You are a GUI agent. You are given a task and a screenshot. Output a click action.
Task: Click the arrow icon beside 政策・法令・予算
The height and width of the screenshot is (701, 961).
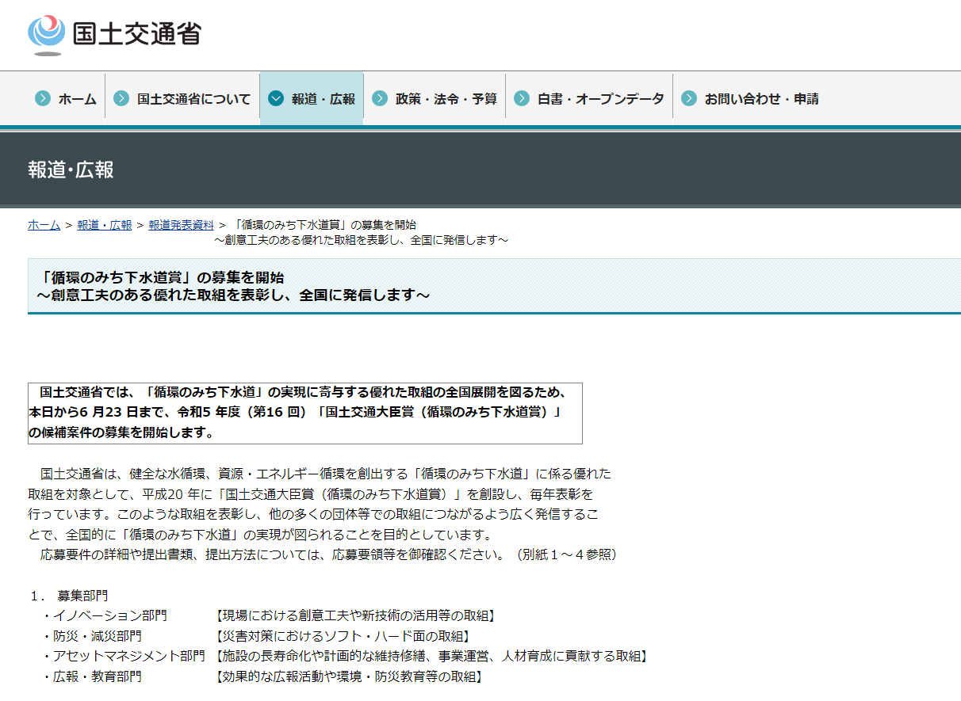click(x=380, y=99)
